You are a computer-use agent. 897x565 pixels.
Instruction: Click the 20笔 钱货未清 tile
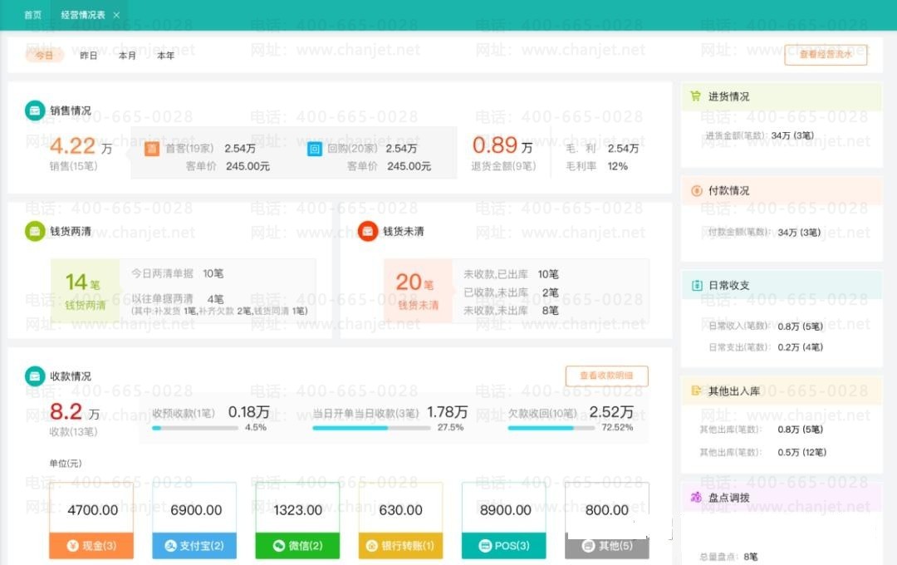click(x=418, y=291)
